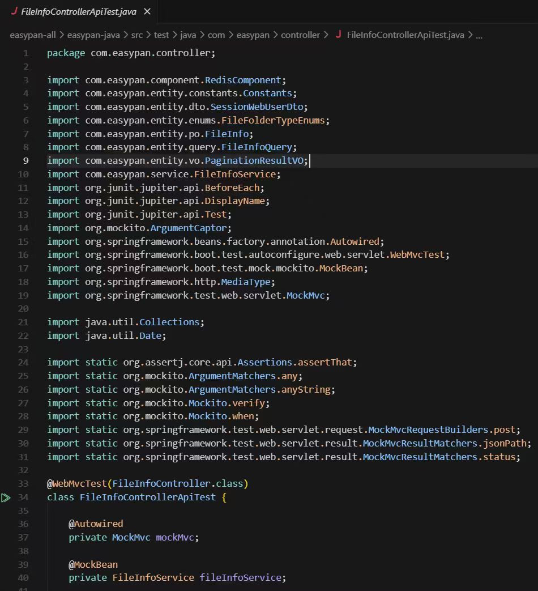The width and height of the screenshot is (538, 591).
Task: Click the @MockBean annotation on line 39
Action: click(x=93, y=565)
